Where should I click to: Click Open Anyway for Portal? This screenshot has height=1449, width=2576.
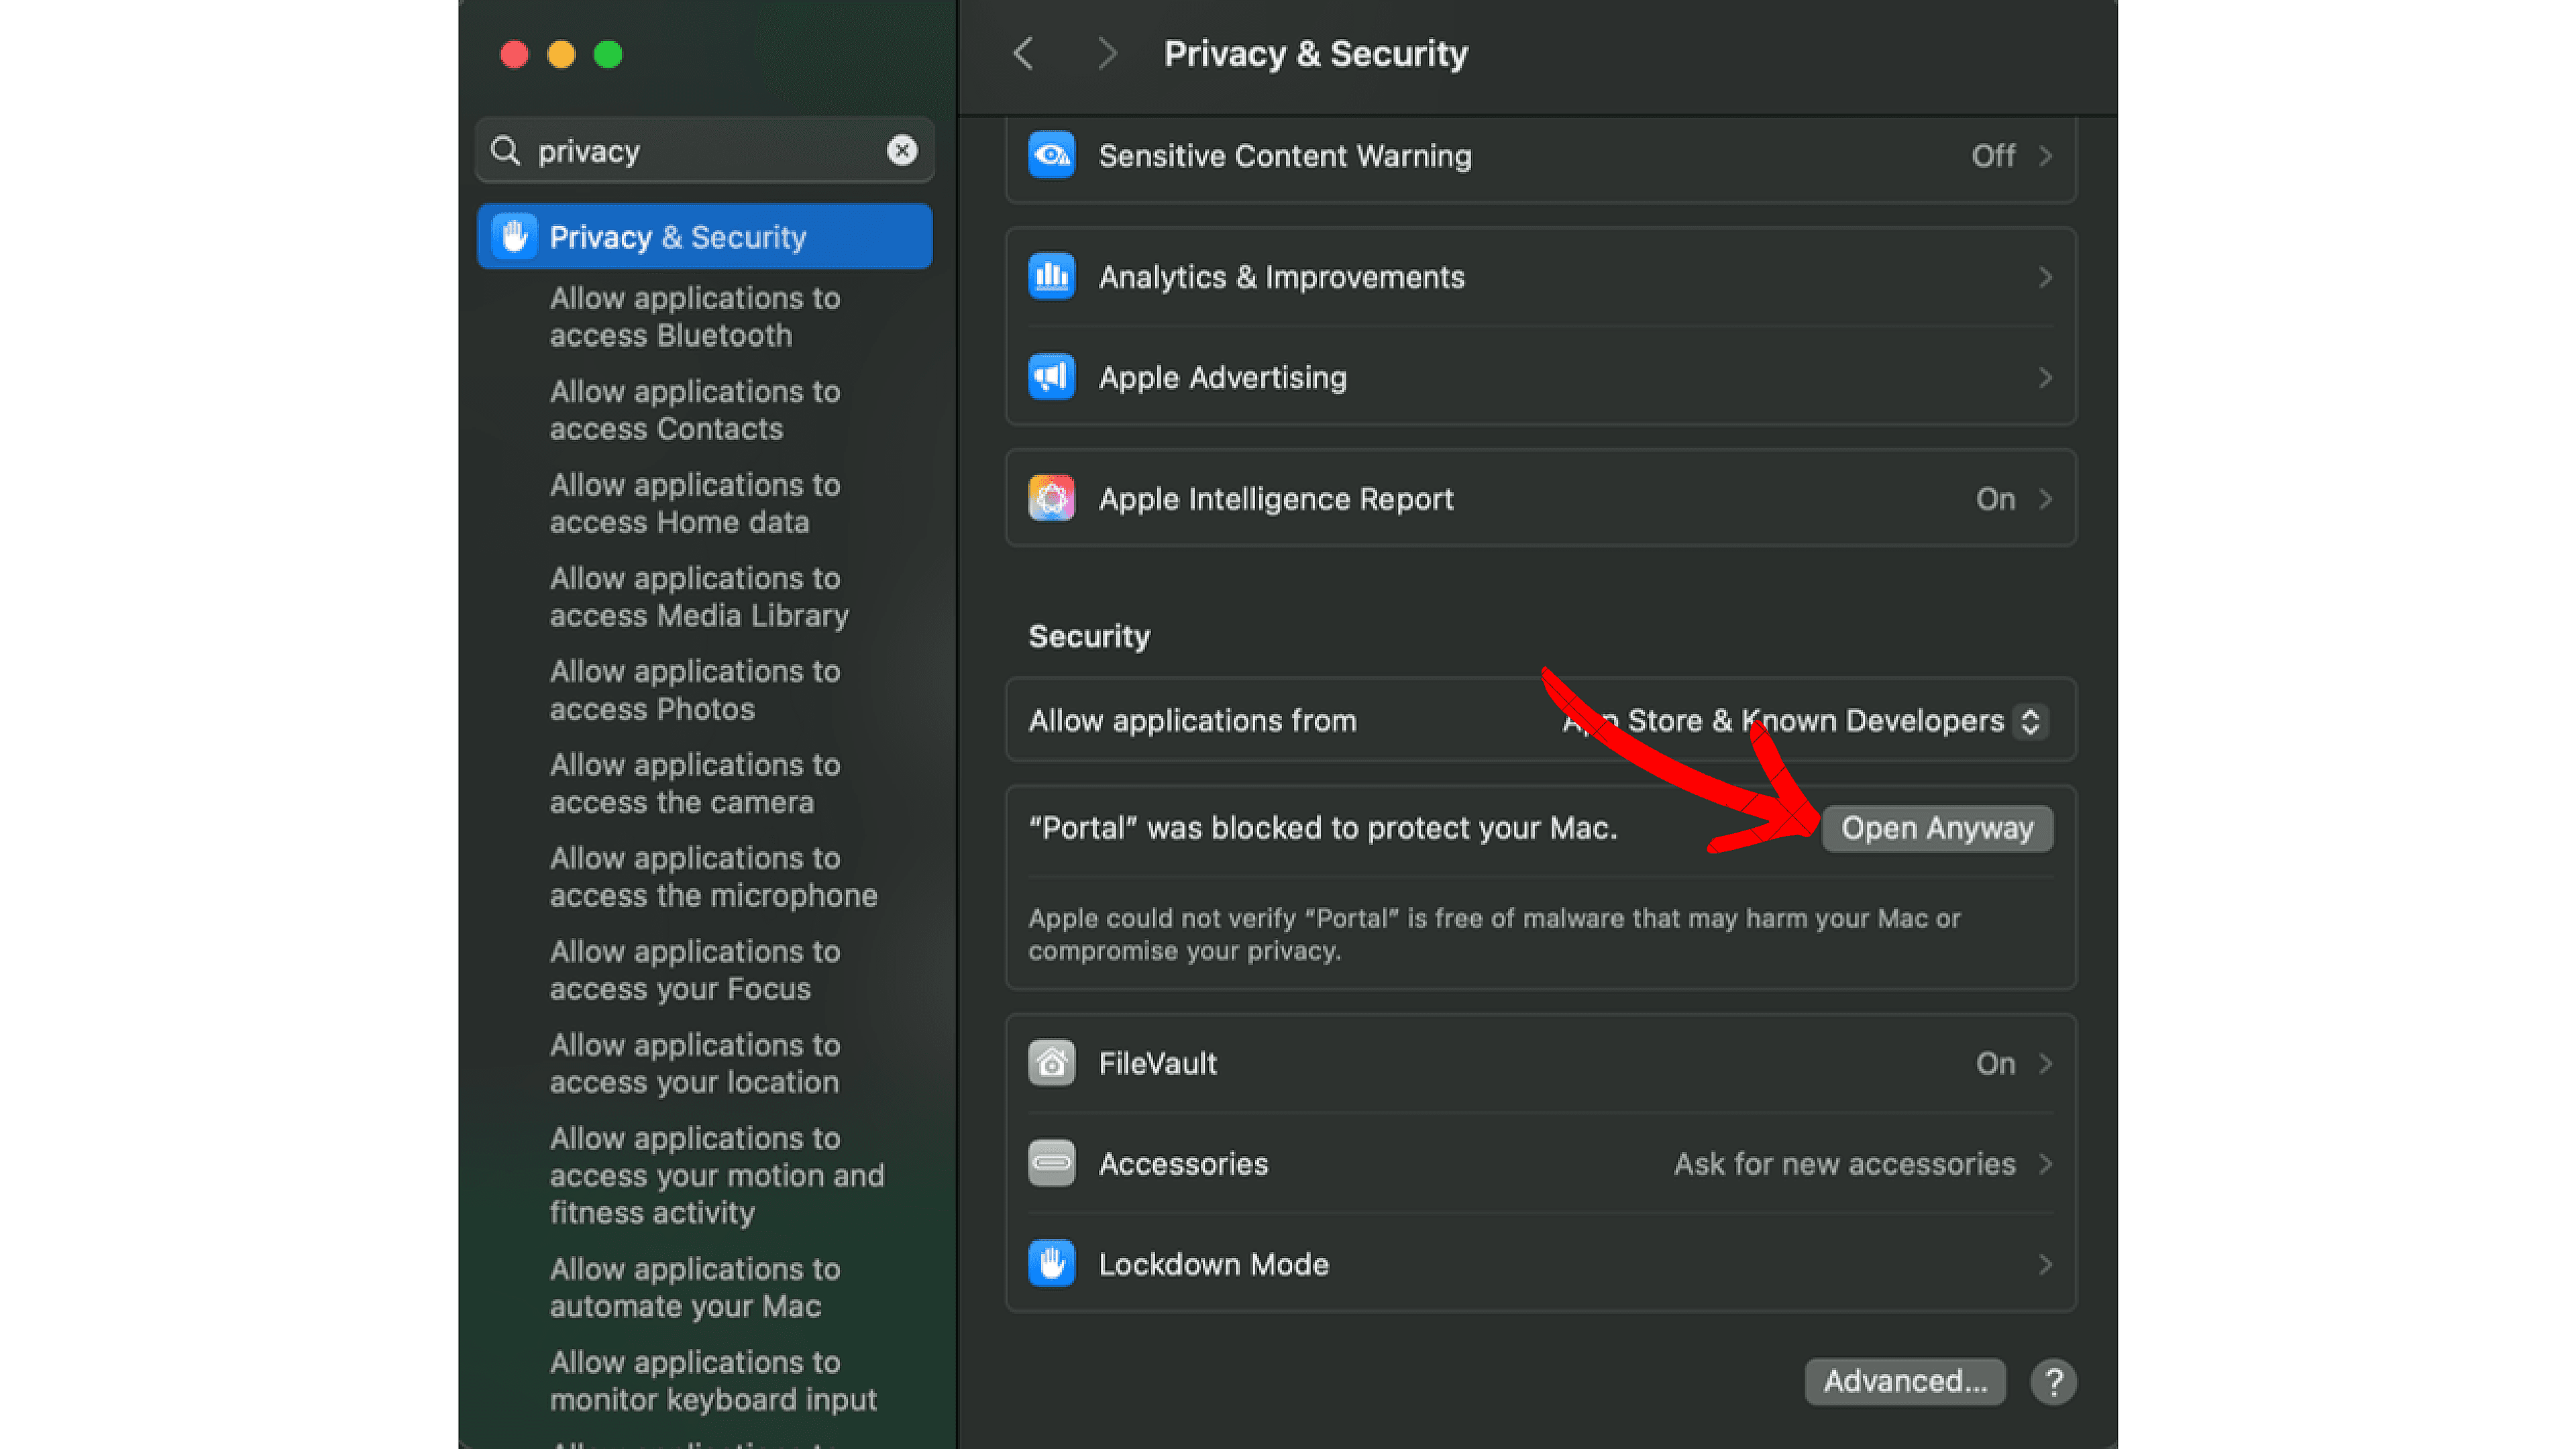pyautogui.click(x=1937, y=828)
